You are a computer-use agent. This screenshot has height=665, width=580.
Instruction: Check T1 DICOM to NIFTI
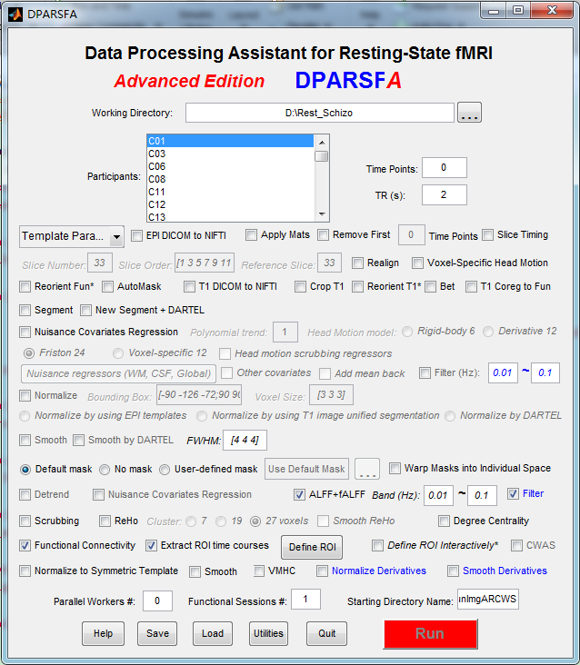(x=189, y=287)
